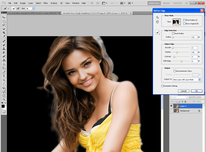
Task: Hide Layer 1 using its eye icon
Action: click(x=171, y=106)
